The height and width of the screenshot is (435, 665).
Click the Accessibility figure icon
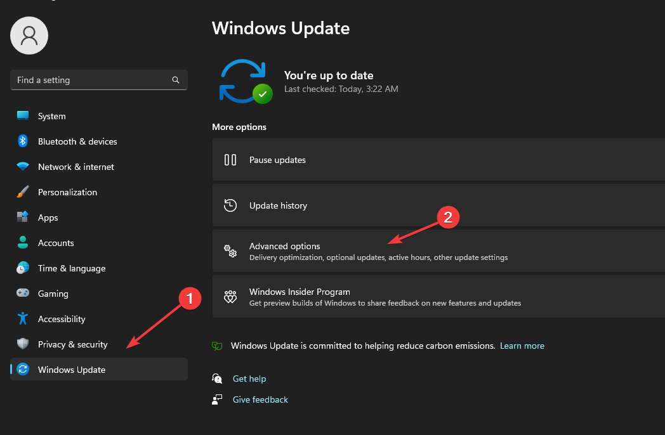23,318
